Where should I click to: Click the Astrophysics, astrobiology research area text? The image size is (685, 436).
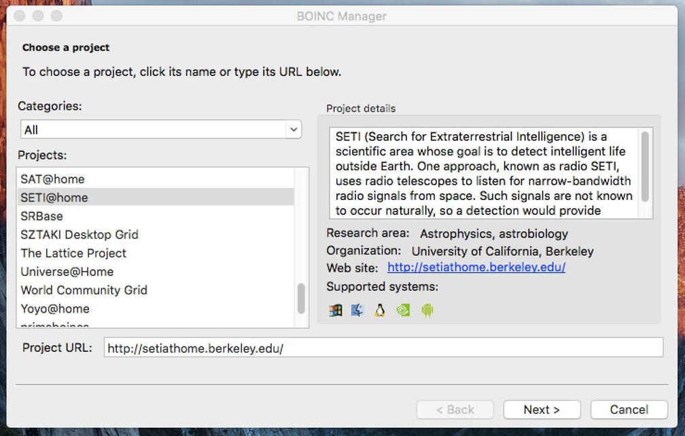click(494, 234)
